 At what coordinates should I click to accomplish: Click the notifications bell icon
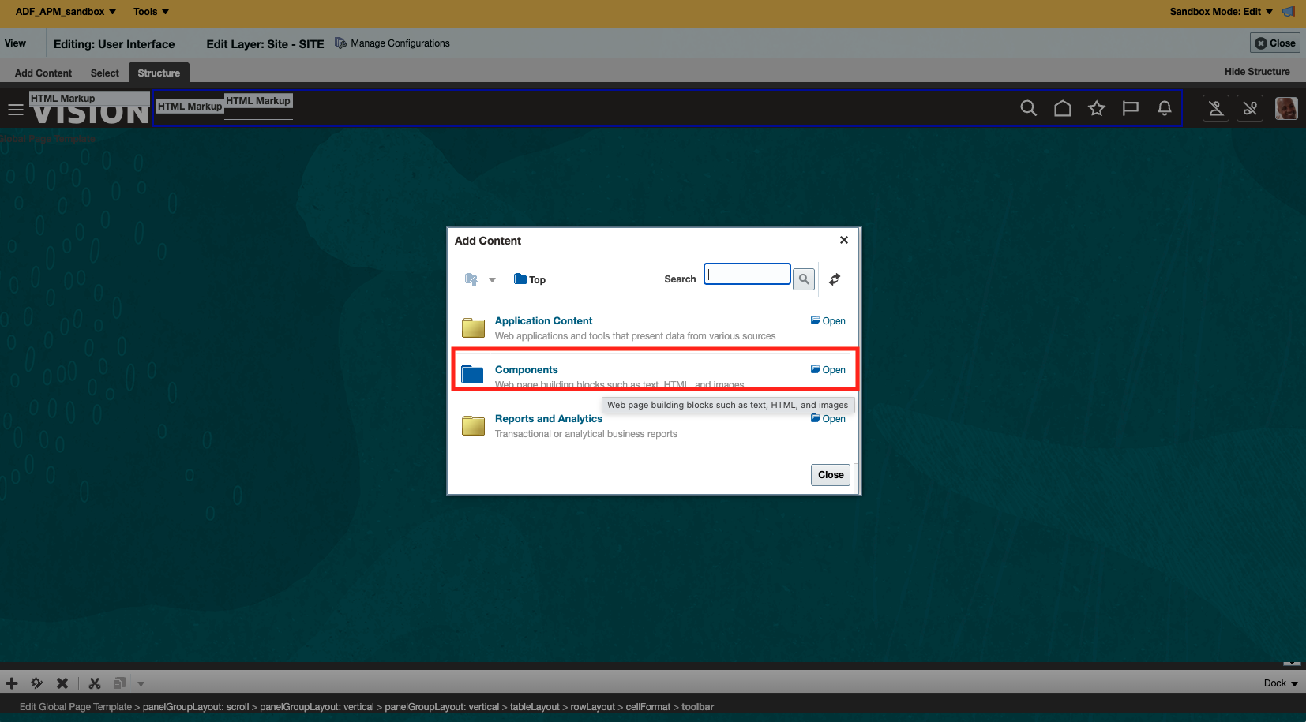pos(1164,108)
